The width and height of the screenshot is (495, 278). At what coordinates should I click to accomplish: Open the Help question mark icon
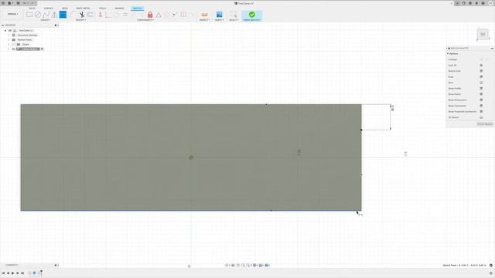click(483, 3)
